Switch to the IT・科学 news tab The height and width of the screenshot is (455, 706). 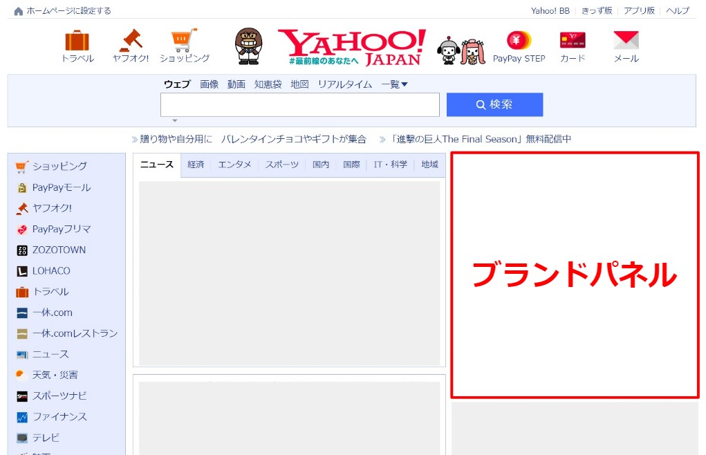tap(391, 165)
